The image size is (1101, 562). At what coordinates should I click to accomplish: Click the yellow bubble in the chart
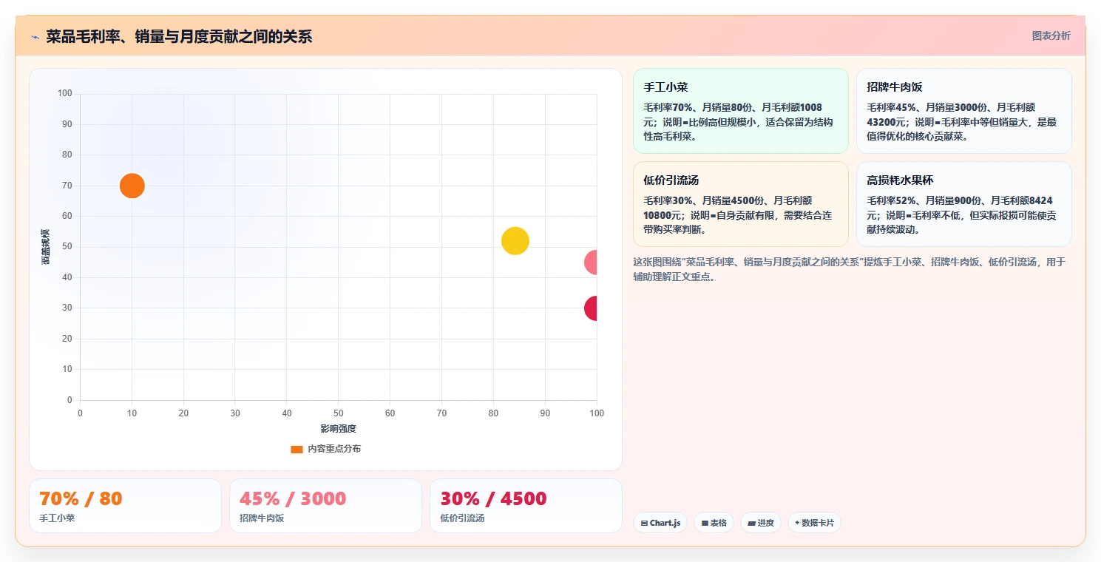tap(515, 240)
